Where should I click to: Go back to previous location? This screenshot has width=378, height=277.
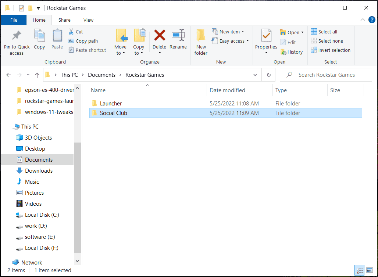click(8, 75)
